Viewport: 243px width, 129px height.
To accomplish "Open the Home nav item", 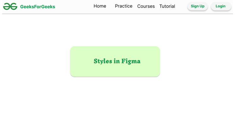I will pyautogui.click(x=100, y=6).
